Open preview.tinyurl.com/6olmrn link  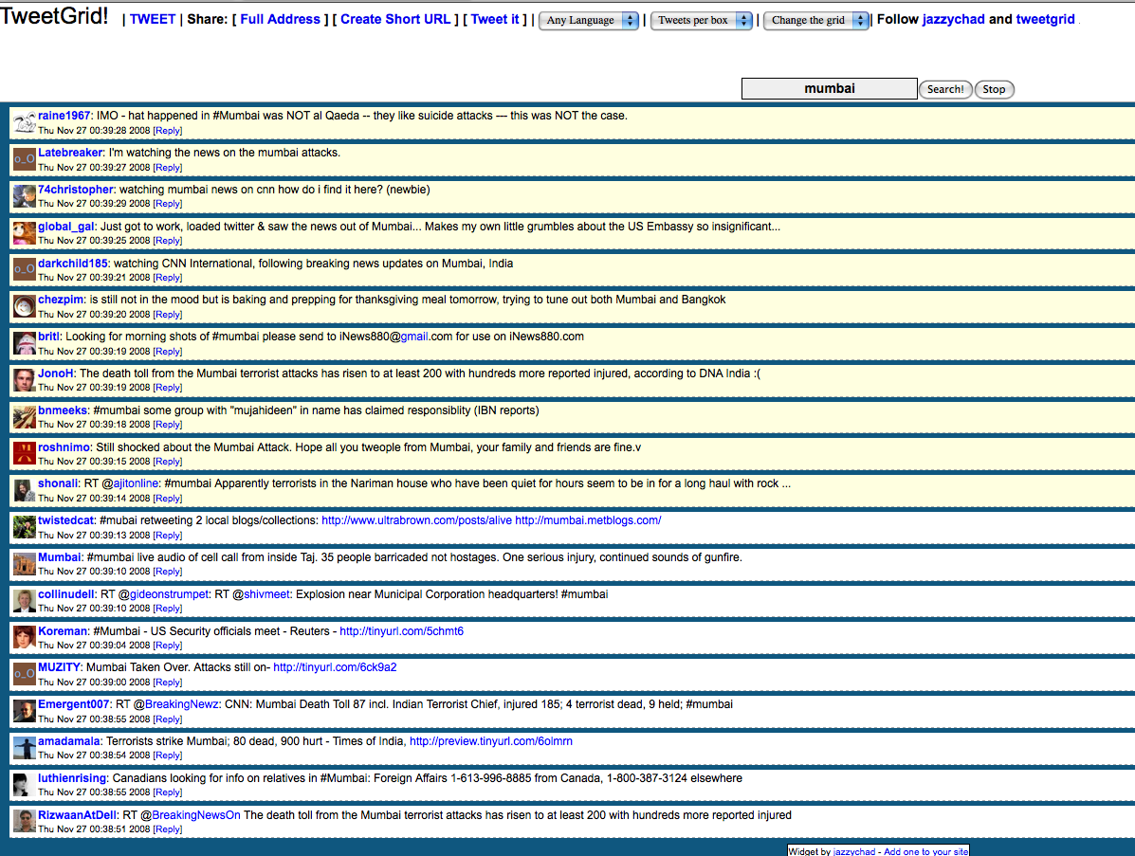point(491,741)
